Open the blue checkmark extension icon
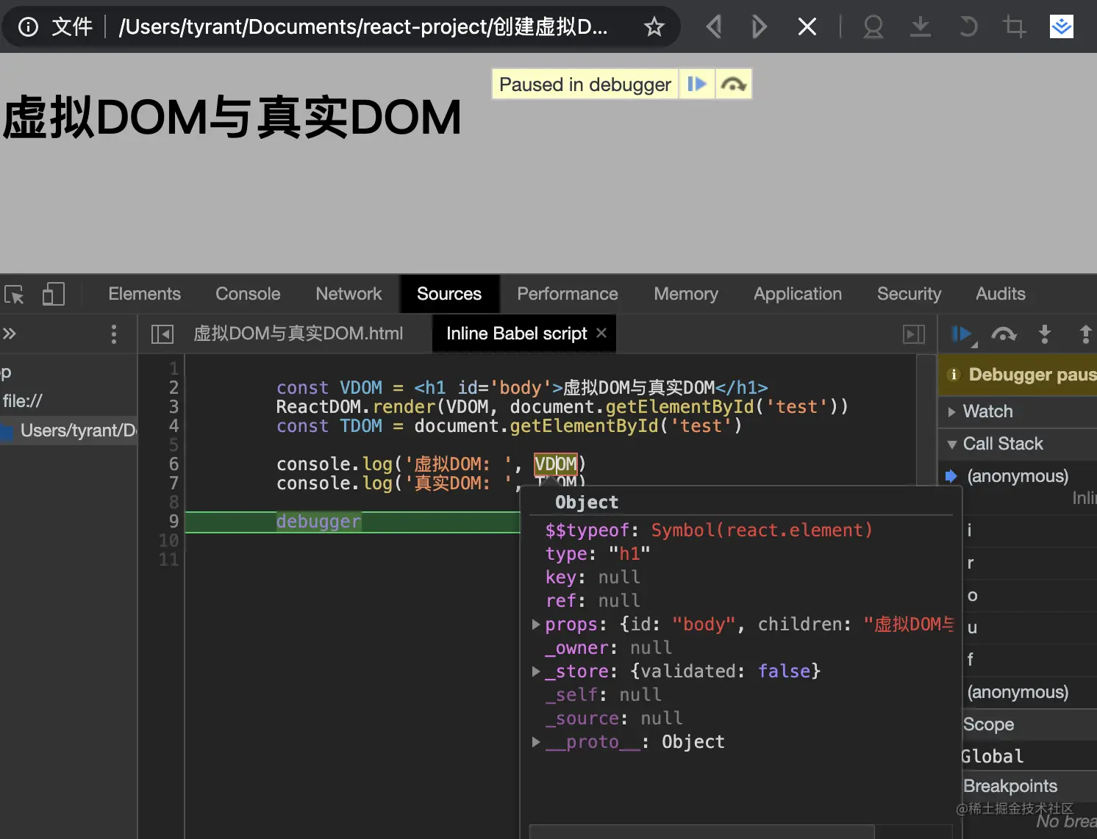 coord(1061,27)
